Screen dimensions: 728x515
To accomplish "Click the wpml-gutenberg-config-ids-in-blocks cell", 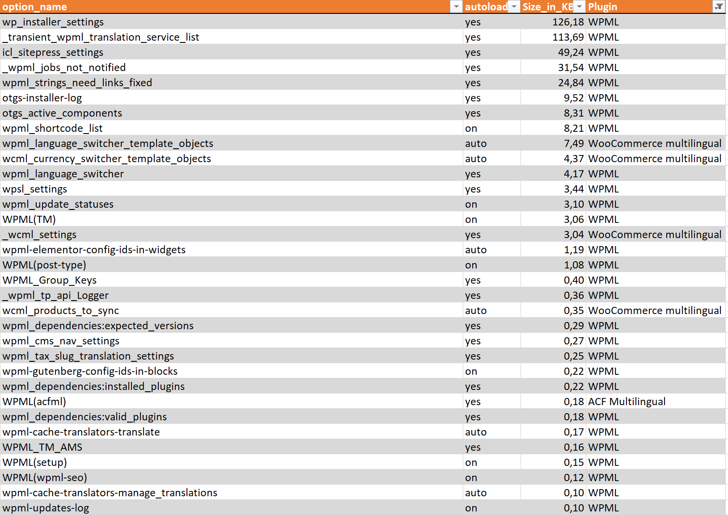I will (232, 371).
